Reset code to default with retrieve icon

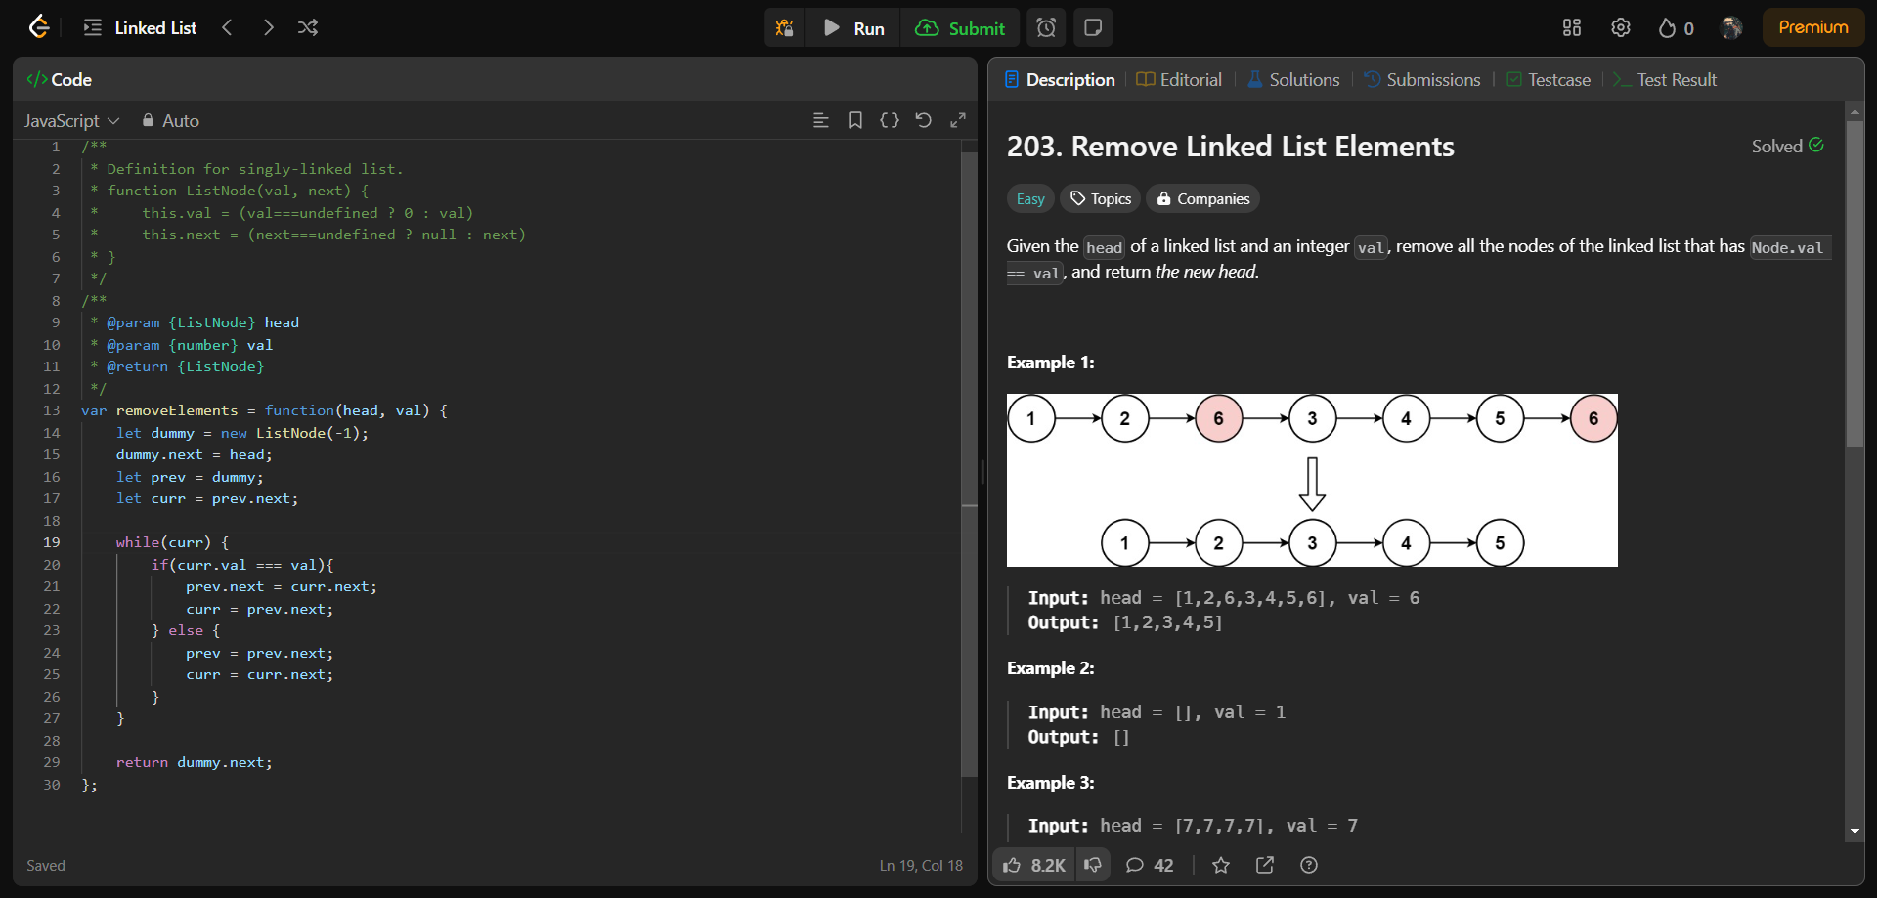click(924, 120)
